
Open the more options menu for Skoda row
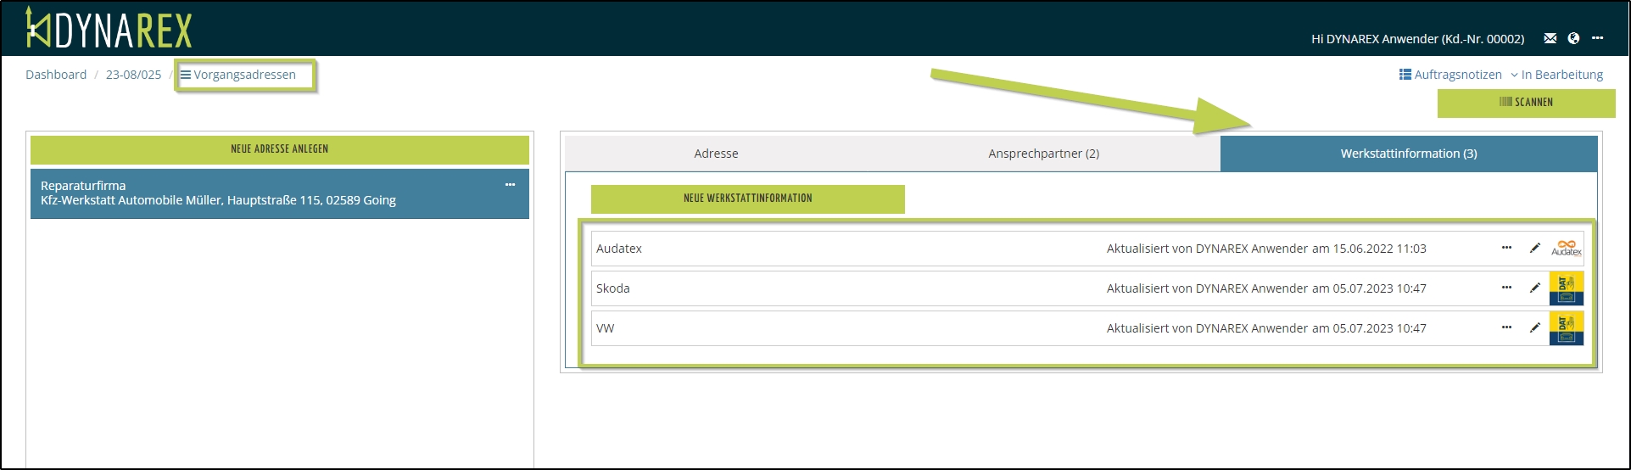point(1506,288)
